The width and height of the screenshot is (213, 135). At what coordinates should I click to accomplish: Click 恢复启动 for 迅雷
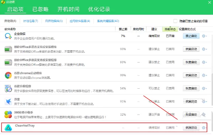click(x=191, y=102)
